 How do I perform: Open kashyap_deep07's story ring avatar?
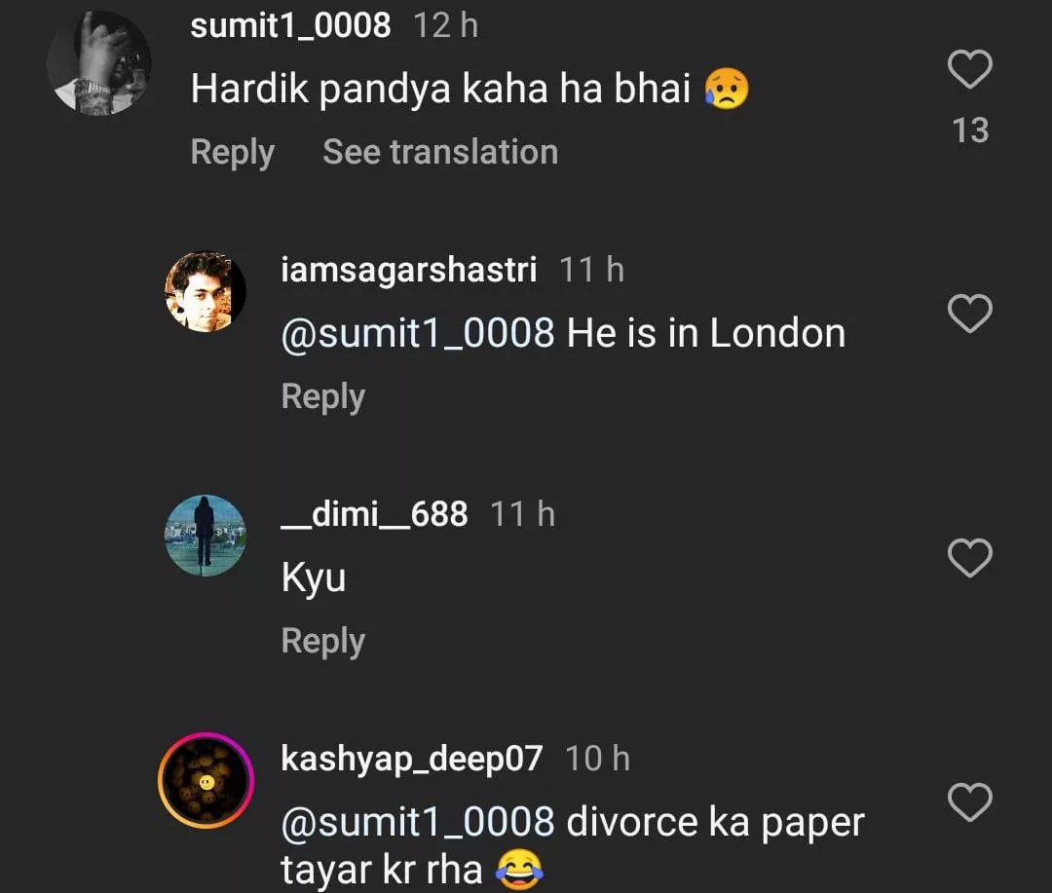click(205, 780)
